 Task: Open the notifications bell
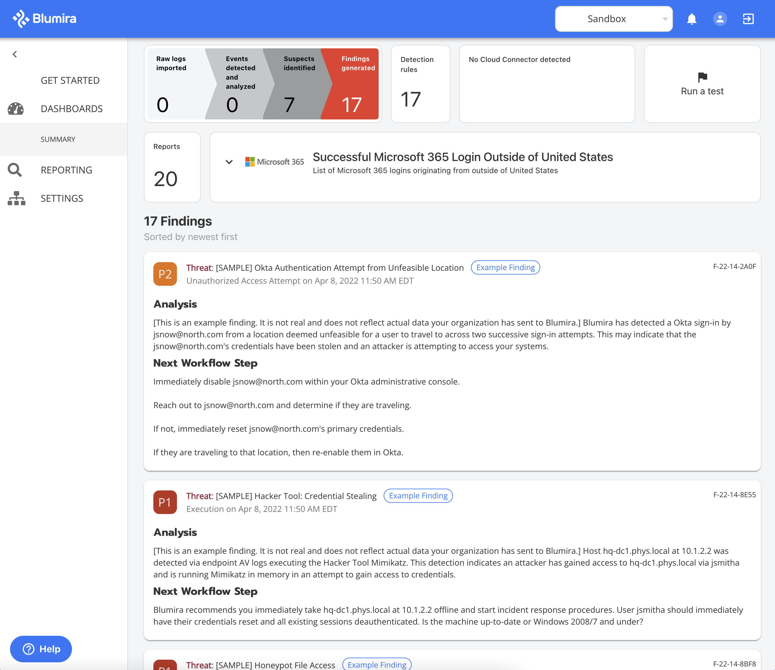click(691, 19)
